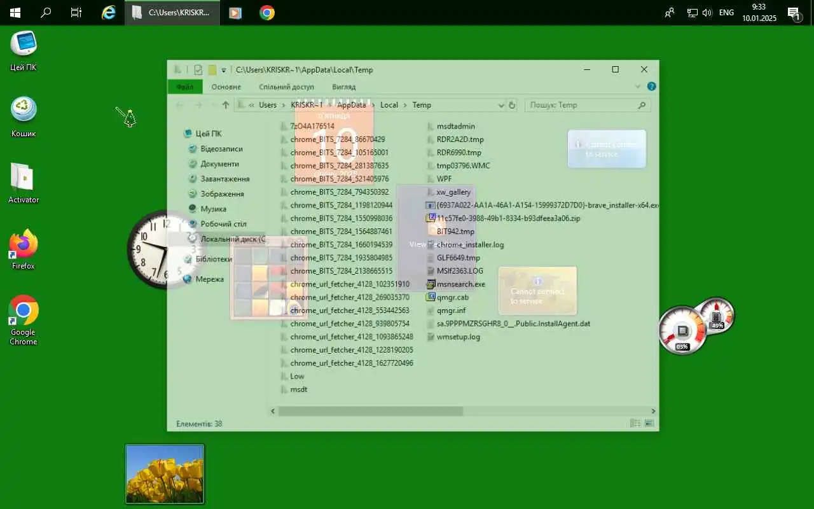
Task: Select Музика in navigation pane
Action: [x=207, y=209]
